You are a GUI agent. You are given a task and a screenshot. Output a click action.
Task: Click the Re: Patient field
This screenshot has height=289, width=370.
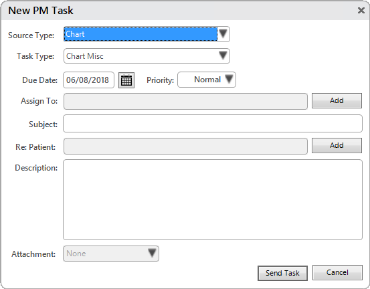point(185,147)
